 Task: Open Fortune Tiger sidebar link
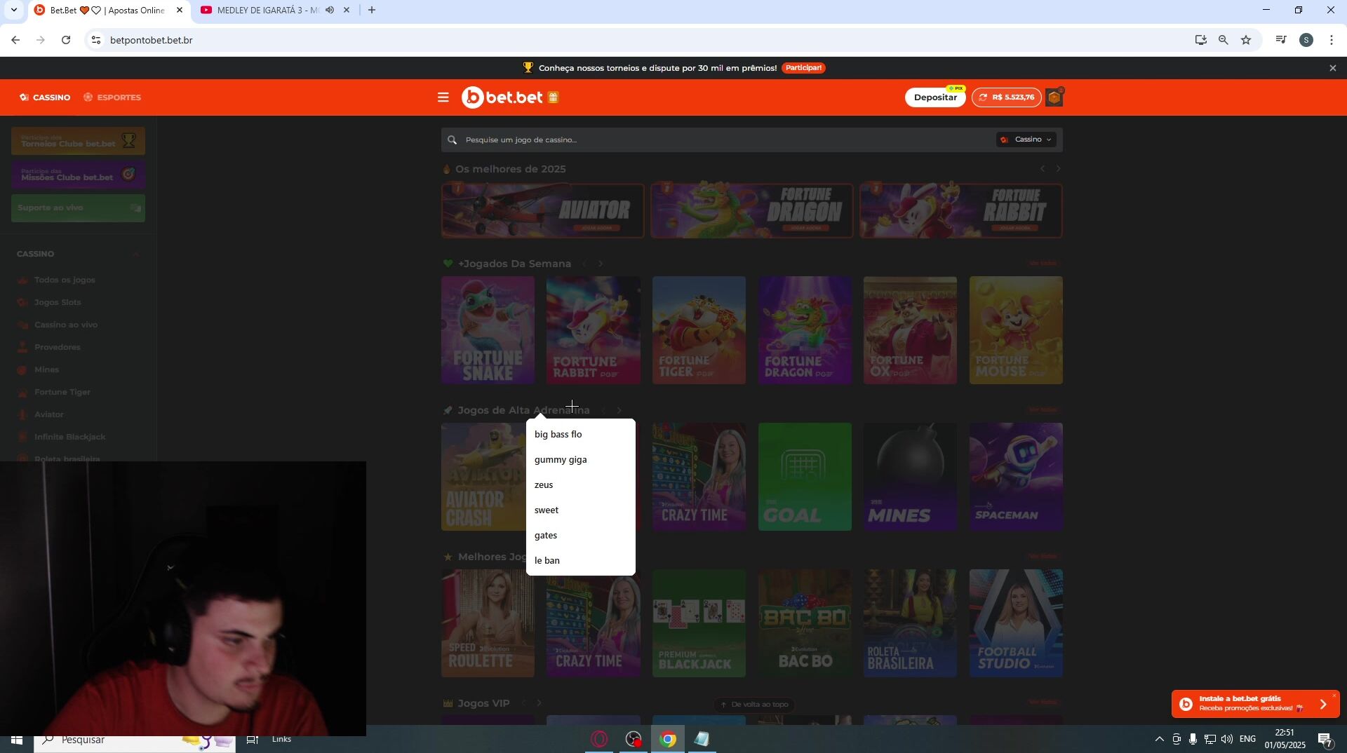[62, 393]
